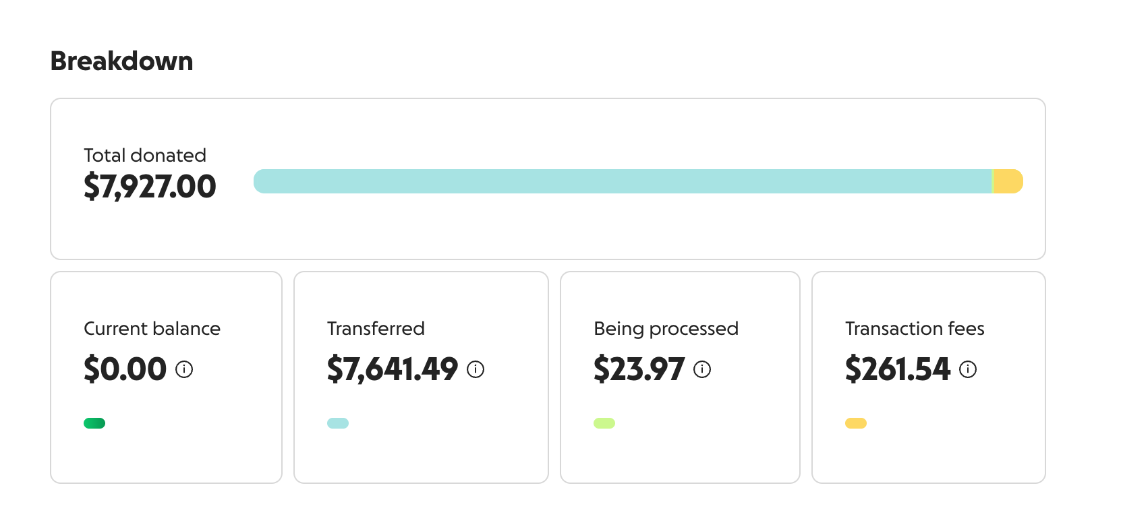
Task: Click the dark green Current balance color pill
Action: point(94,423)
